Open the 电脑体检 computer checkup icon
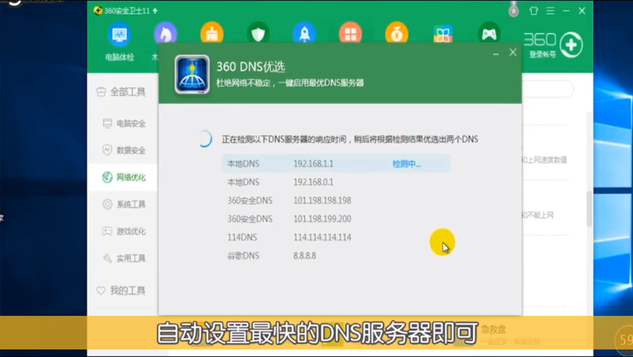Viewport: 633px width, 357px height. pyautogui.click(x=120, y=41)
